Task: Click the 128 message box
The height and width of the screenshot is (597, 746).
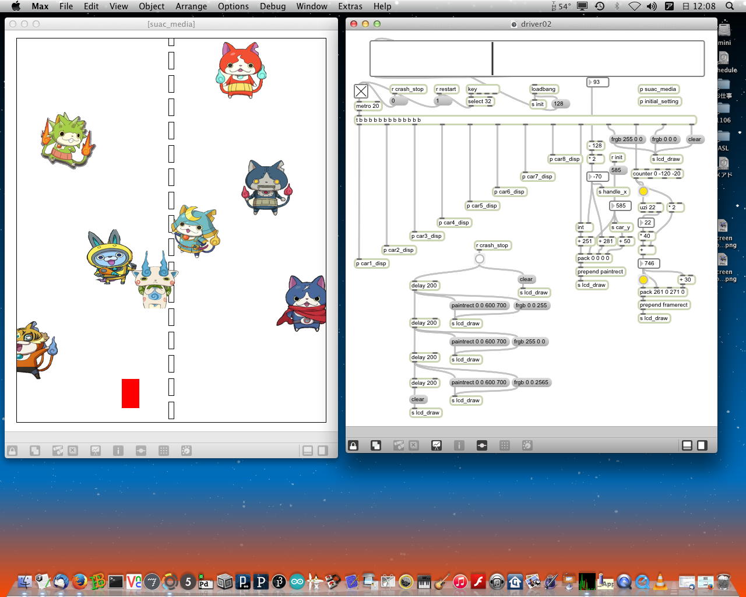Action: tap(561, 104)
